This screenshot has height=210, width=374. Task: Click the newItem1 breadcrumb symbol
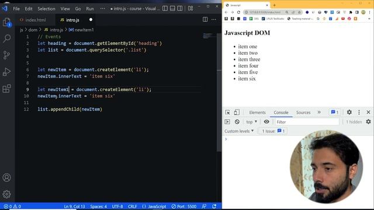pos(81,30)
